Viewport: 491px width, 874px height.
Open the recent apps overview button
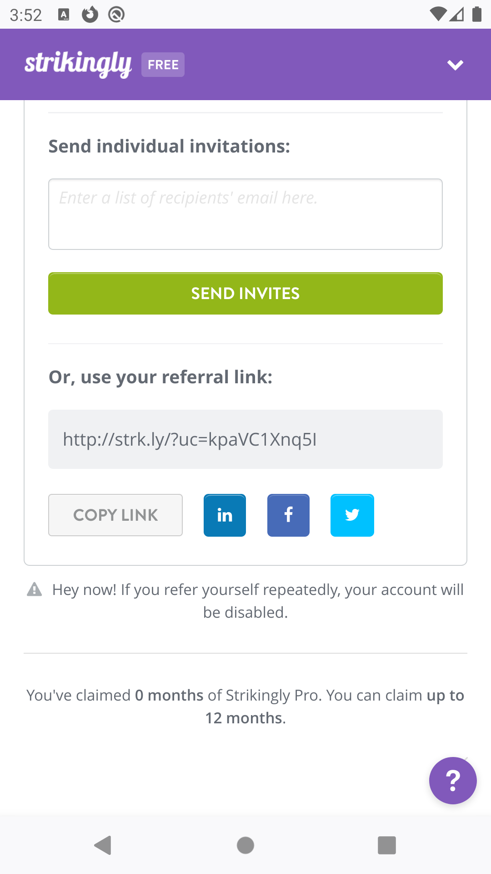(387, 846)
